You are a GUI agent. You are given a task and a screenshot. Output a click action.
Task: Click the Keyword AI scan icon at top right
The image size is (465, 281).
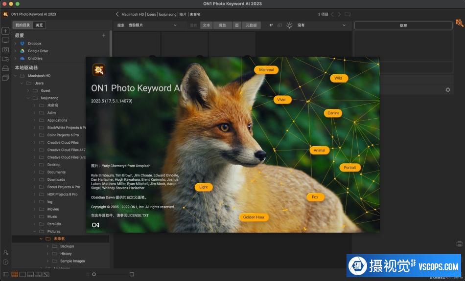click(x=459, y=23)
